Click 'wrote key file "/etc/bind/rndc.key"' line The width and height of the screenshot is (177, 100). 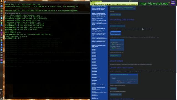[23, 5]
